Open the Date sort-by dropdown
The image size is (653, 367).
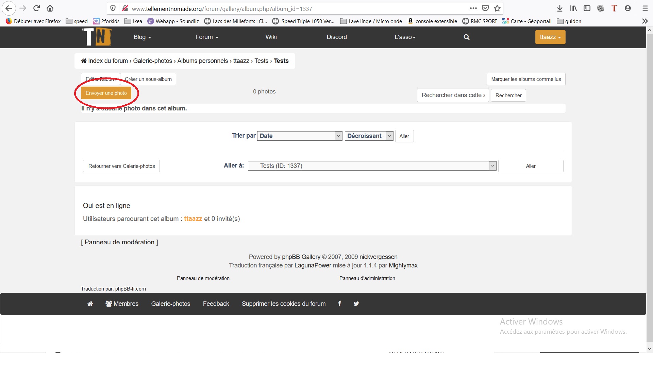(x=299, y=136)
